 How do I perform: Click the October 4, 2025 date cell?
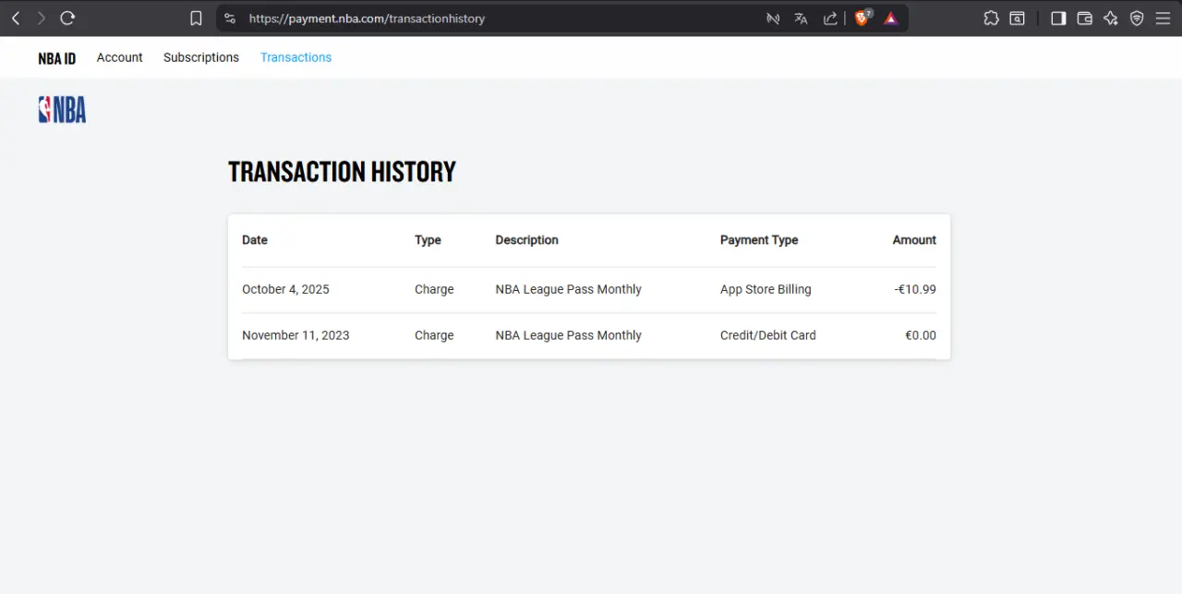[x=285, y=289]
